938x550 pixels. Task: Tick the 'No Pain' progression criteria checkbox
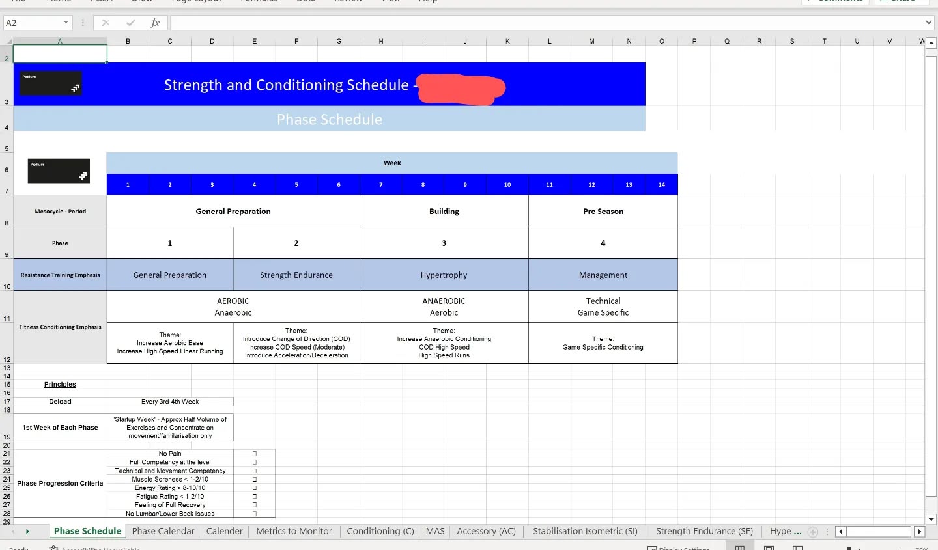254,454
